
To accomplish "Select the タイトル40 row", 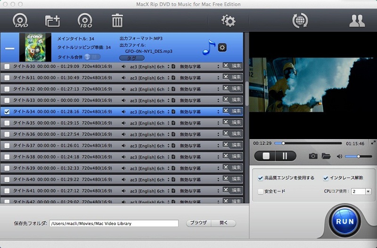I will pos(122,180).
